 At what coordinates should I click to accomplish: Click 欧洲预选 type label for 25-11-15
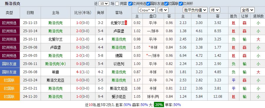pos(9,23)
